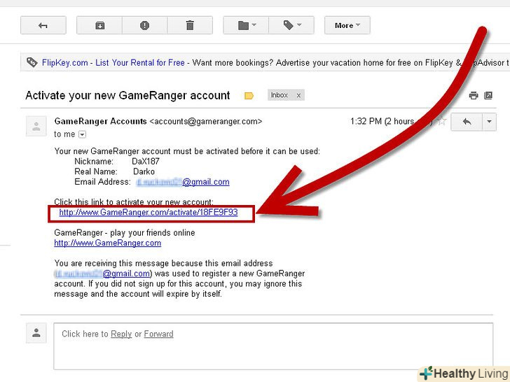Delete the email with the trash icon
This screenshot has height=382, width=510.
189,25
